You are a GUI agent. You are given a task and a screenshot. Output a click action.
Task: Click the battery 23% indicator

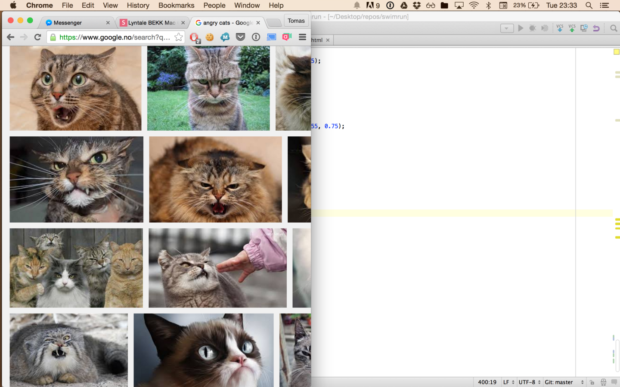[x=526, y=5]
